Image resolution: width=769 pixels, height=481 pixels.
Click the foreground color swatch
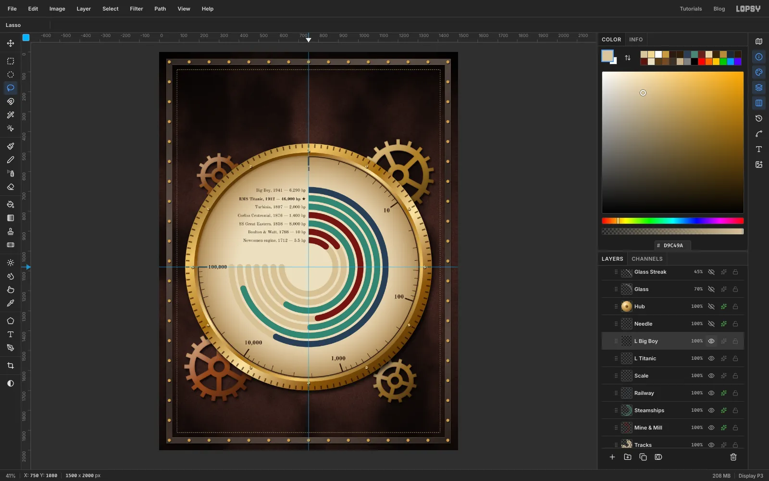tap(608, 56)
